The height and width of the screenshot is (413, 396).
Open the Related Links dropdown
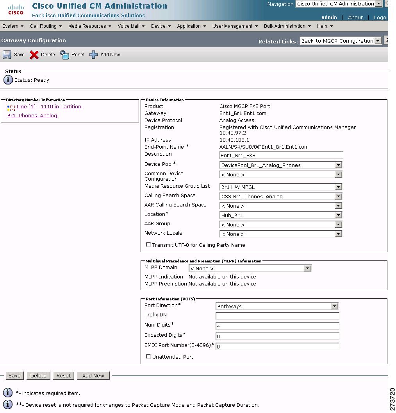341,41
